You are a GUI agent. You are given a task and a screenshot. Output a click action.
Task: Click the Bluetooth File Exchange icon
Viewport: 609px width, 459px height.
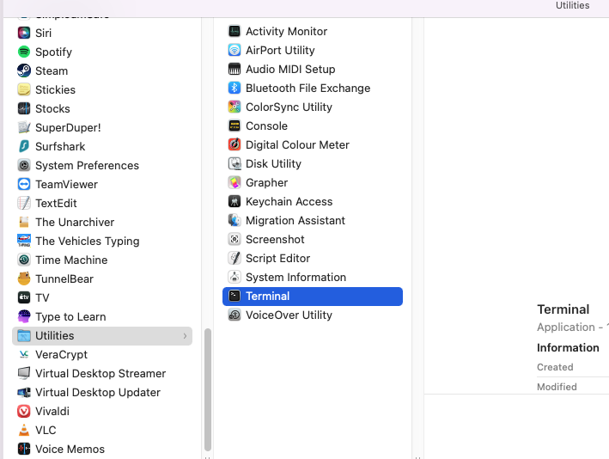(x=234, y=88)
